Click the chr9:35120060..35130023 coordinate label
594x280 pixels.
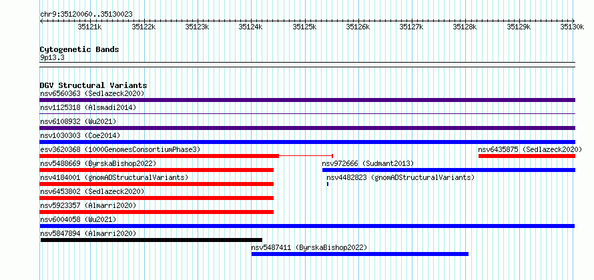click(86, 15)
